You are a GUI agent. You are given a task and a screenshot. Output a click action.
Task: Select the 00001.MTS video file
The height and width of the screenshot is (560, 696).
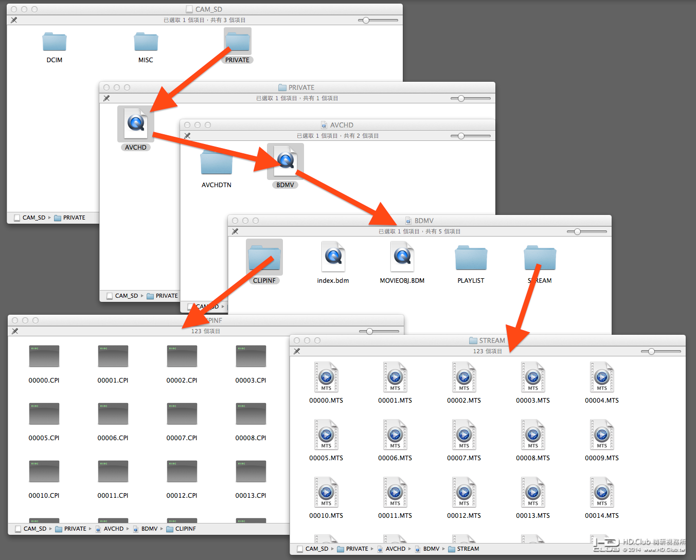pyautogui.click(x=395, y=377)
